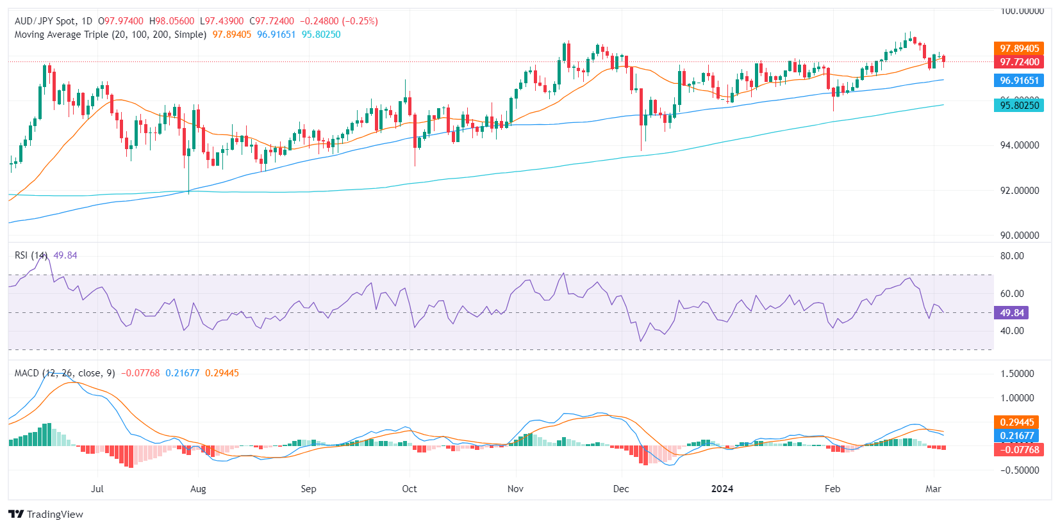Click the purple 49.84 RSI axis tag
This screenshot has height=528, width=1060.
1012,313
